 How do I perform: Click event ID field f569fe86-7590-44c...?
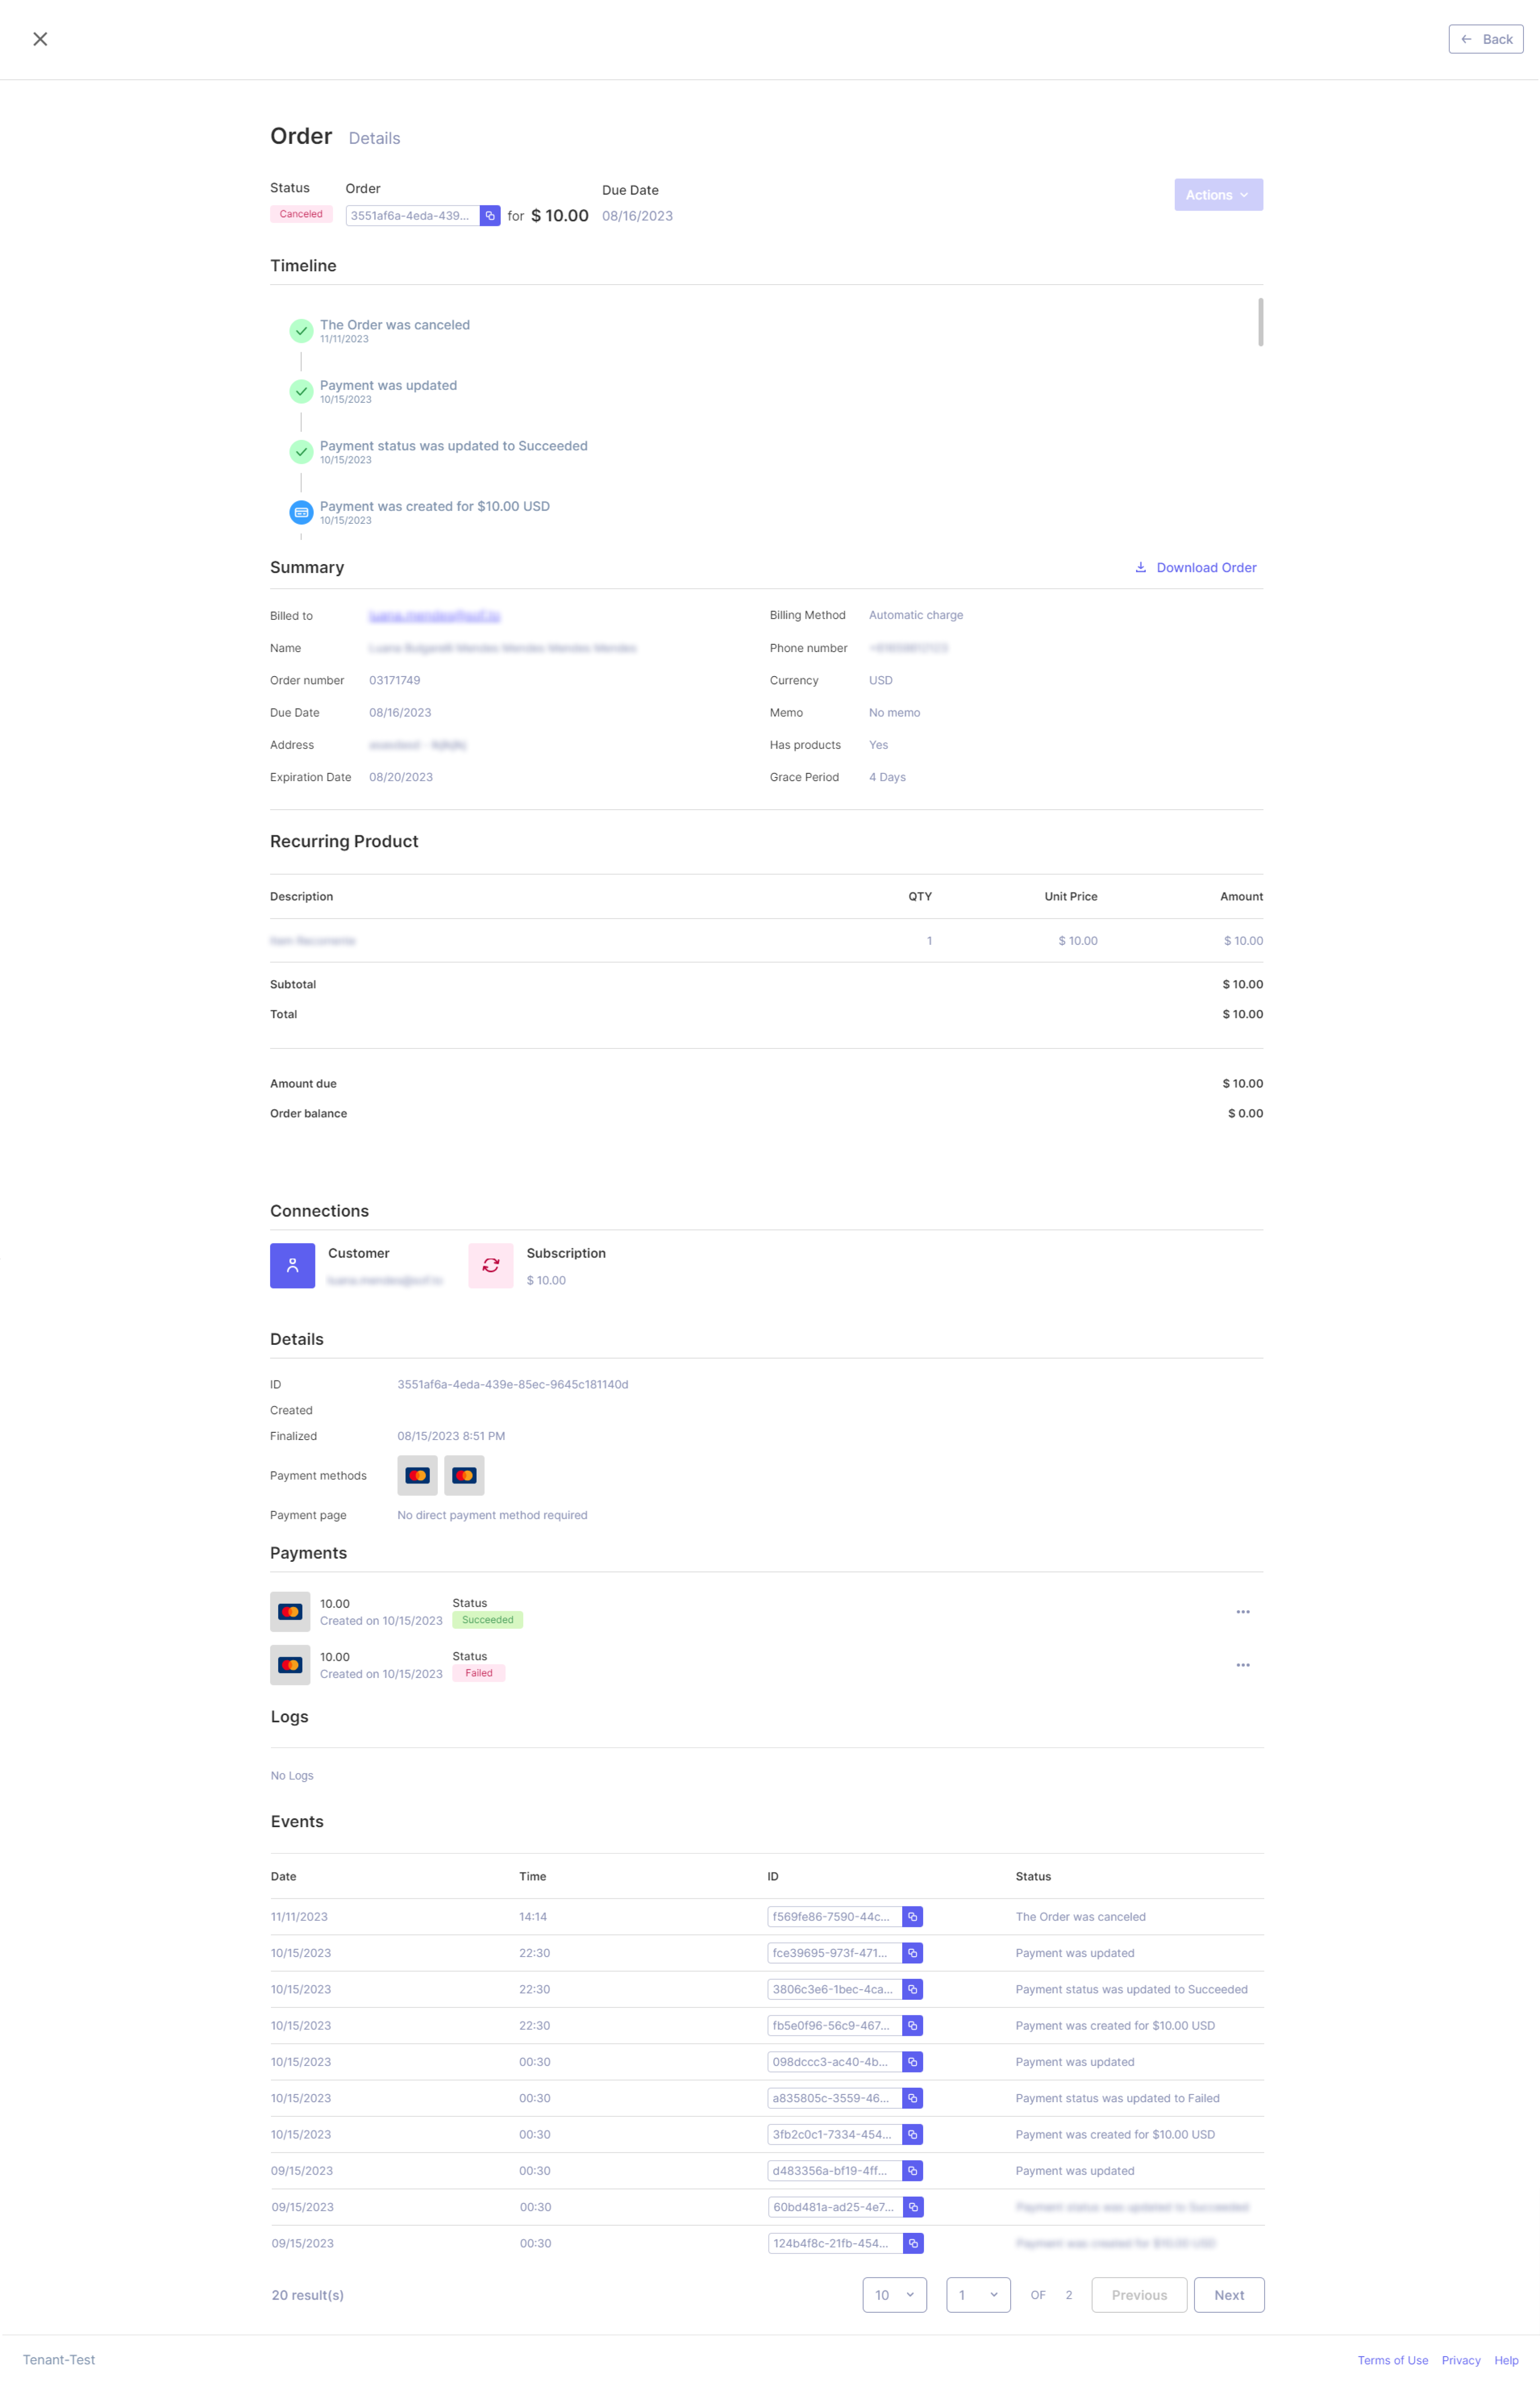click(835, 1917)
